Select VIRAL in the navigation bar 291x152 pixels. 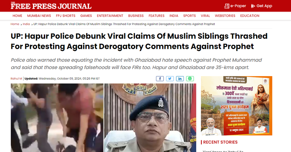(205, 16)
